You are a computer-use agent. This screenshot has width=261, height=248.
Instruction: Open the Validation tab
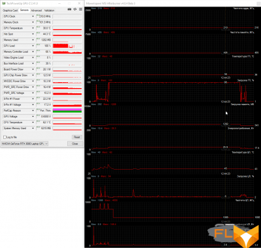[50, 10]
